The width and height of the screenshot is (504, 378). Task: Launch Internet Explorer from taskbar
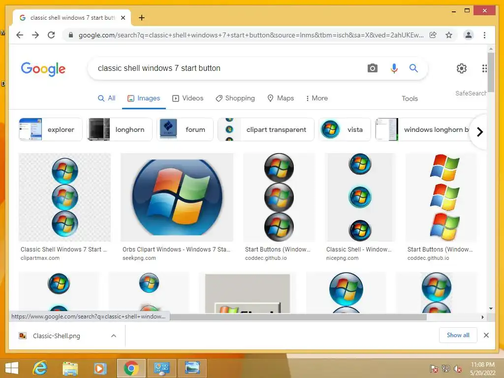40,368
